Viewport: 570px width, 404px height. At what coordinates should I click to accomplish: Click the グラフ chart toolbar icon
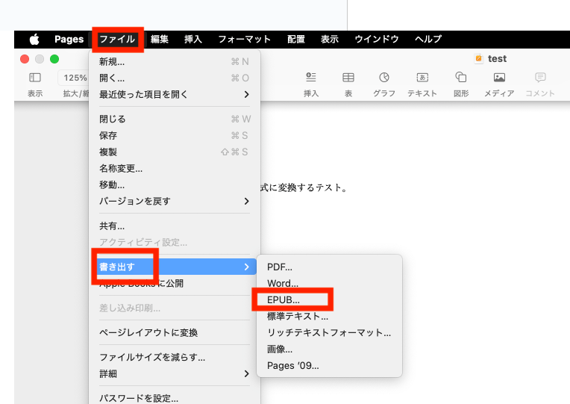point(384,78)
